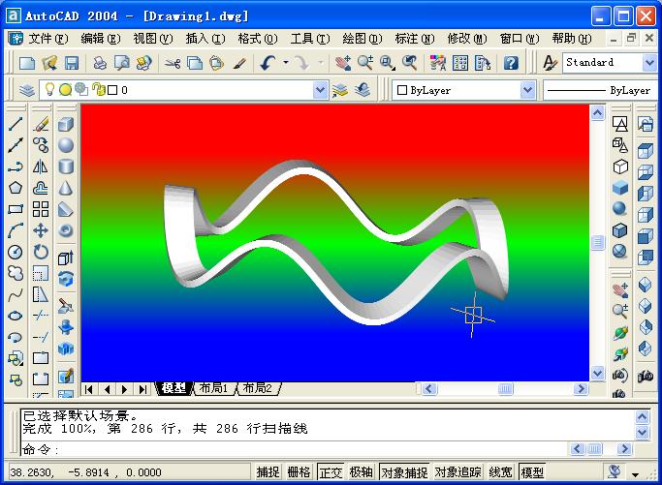Toggle 线宽 lineweight display

500,471
